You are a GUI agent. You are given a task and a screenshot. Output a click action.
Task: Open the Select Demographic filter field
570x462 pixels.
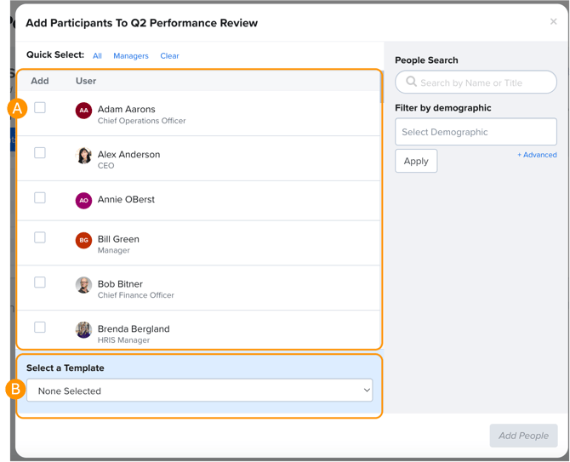pyautogui.click(x=476, y=132)
